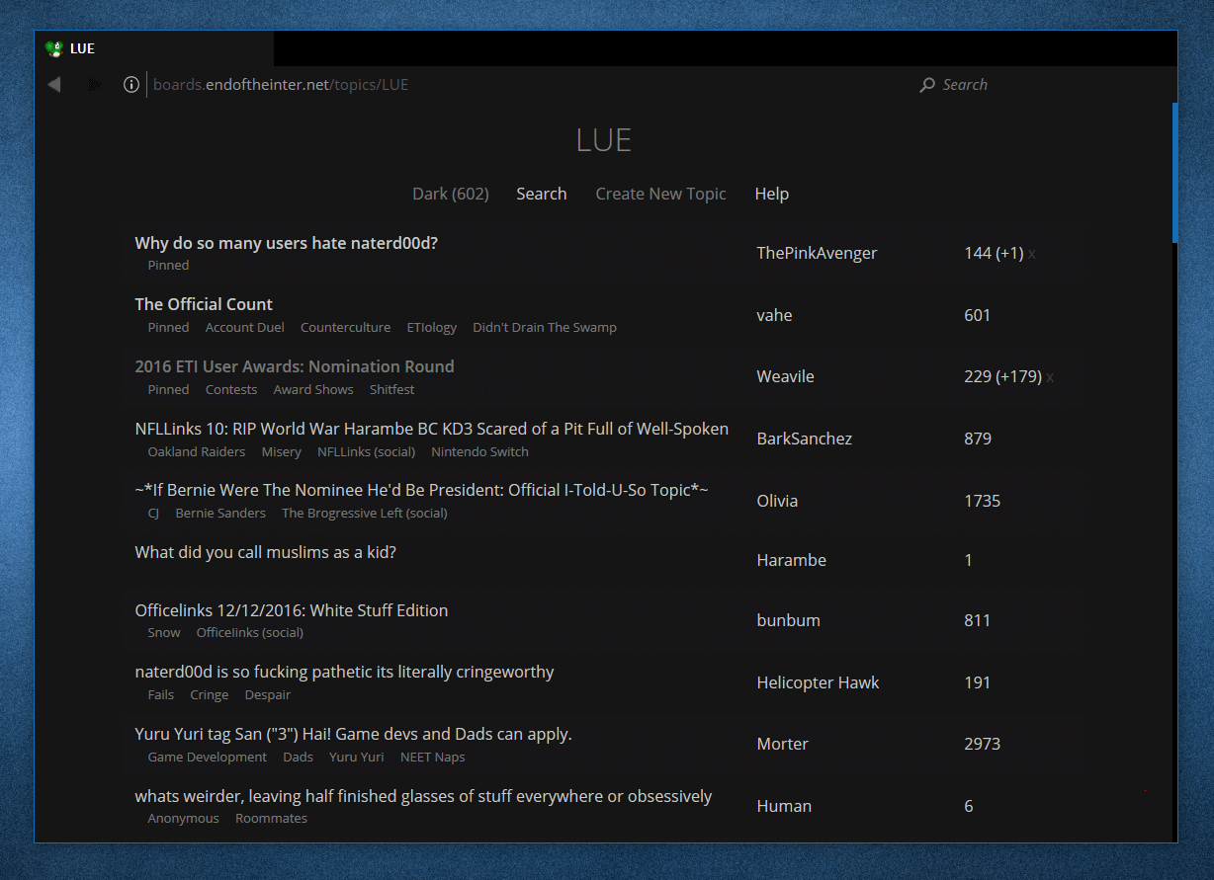Click the post count 1735

coord(983,502)
